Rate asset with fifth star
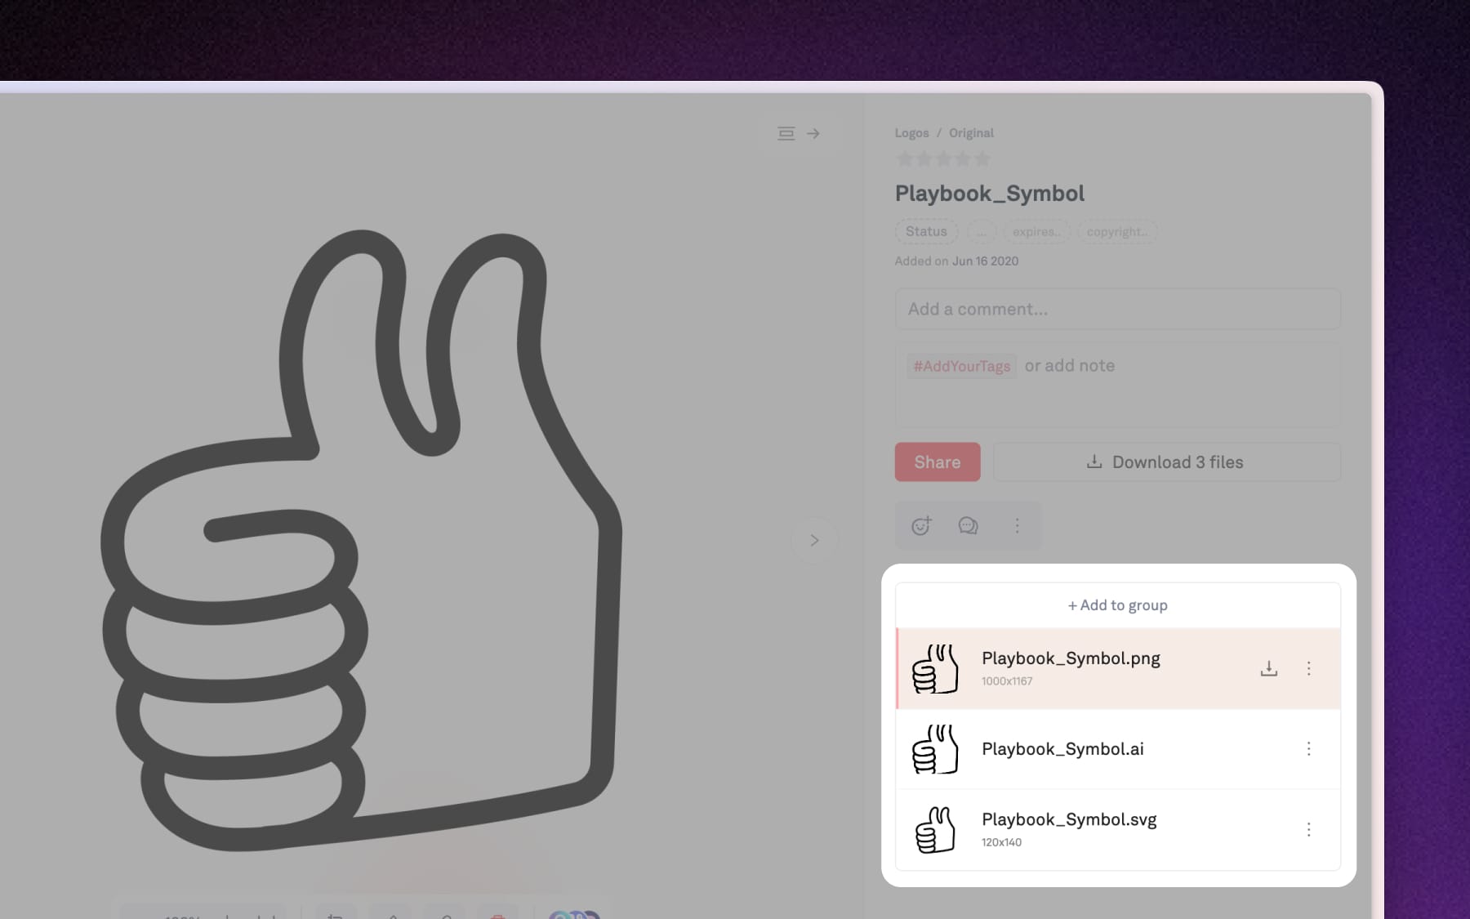Image resolution: width=1470 pixels, height=919 pixels. 982,159
